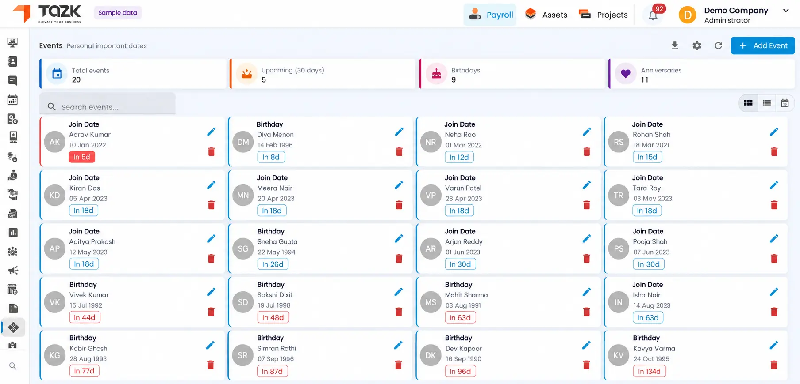The height and width of the screenshot is (384, 800).
Task: Edit Aarav Kumar's join date event
Action: coord(212,132)
